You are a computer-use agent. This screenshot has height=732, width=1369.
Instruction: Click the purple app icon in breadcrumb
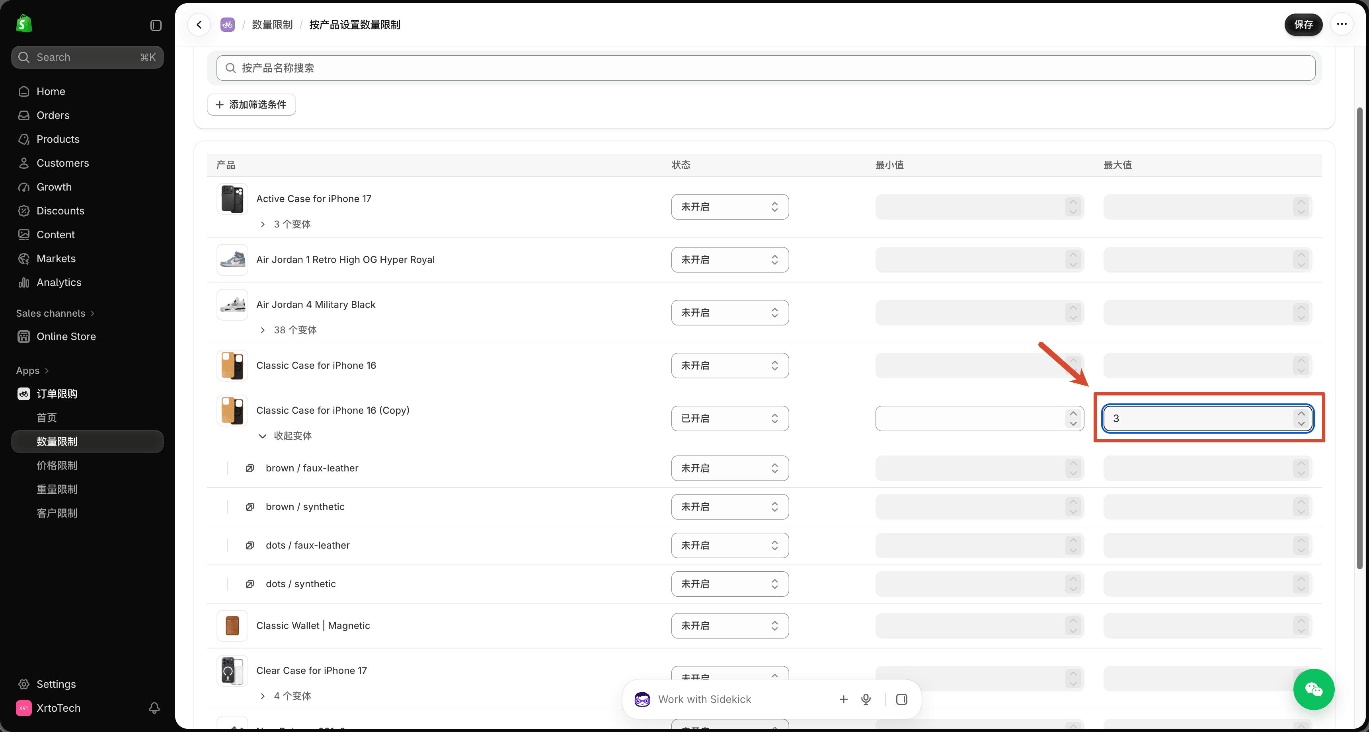(x=228, y=24)
